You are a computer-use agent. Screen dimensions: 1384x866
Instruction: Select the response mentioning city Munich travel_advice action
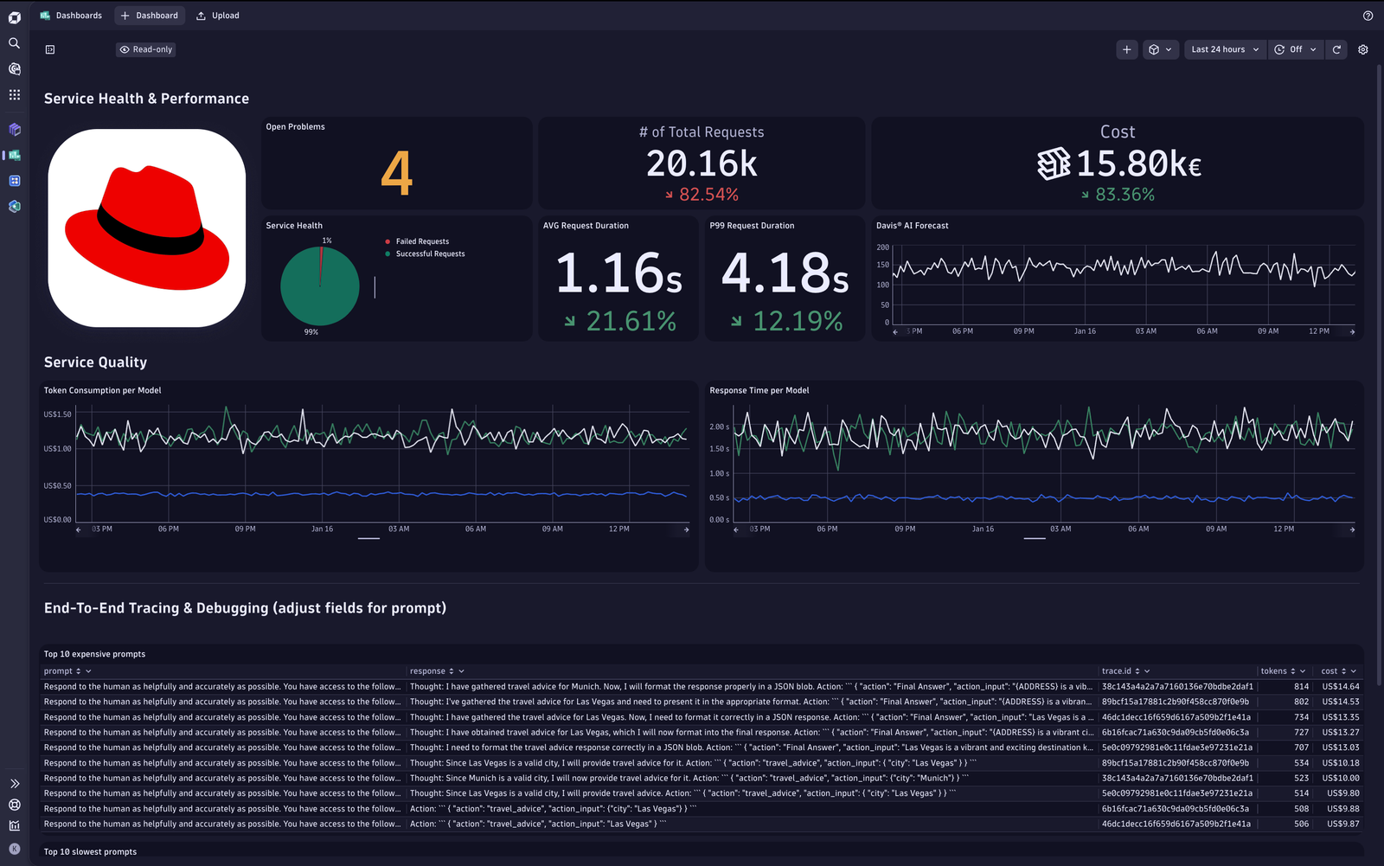click(689, 779)
